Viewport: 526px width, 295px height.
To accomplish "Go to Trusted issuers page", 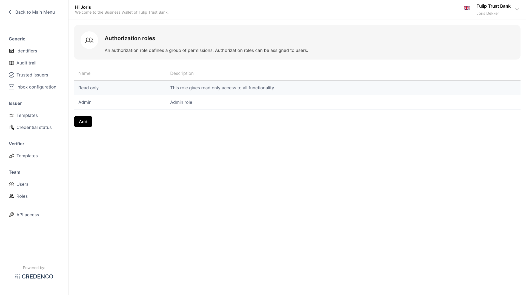I will [32, 75].
